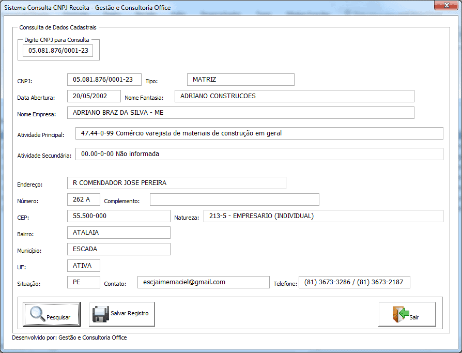Select the Tipo field showing MATRIZ
Viewport: 462px width, 353px height.
tap(240, 80)
